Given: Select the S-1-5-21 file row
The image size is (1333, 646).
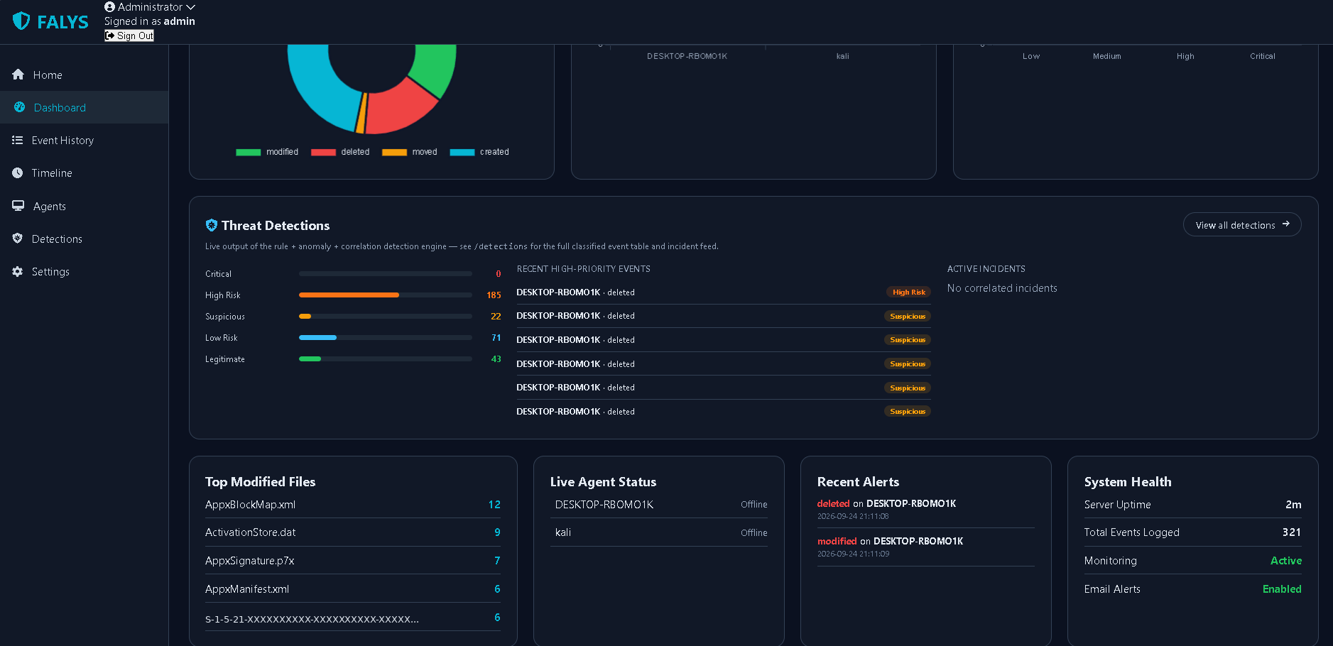Looking at the screenshot, I should (353, 618).
